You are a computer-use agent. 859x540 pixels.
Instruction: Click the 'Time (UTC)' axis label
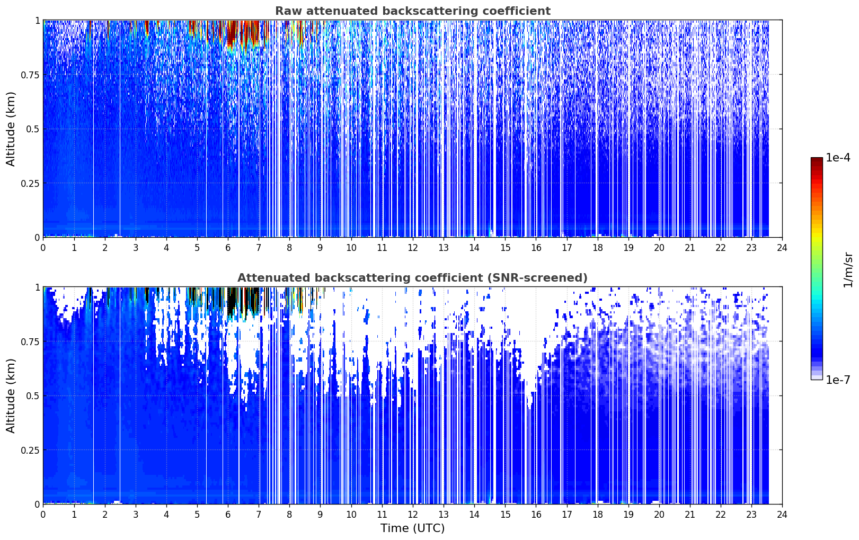pyautogui.click(x=412, y=528)
